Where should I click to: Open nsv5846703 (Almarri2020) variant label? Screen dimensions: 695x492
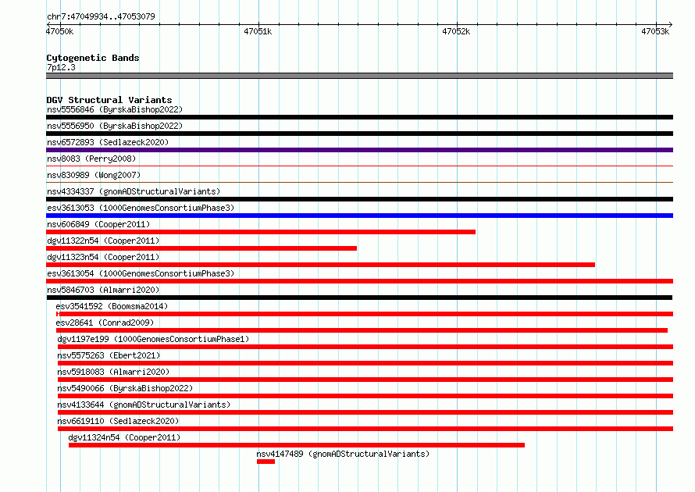point(103,290)
